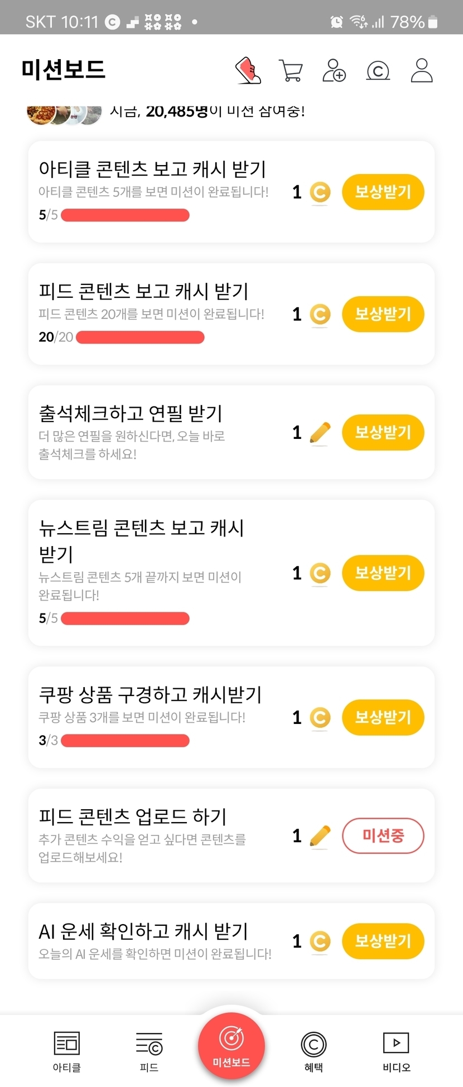Switch to the 아티클 tab
463x1087 pixels.
pos(66,1051)
